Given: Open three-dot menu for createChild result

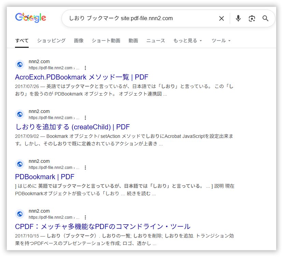Looking at the screenshot, I should 85,118.
